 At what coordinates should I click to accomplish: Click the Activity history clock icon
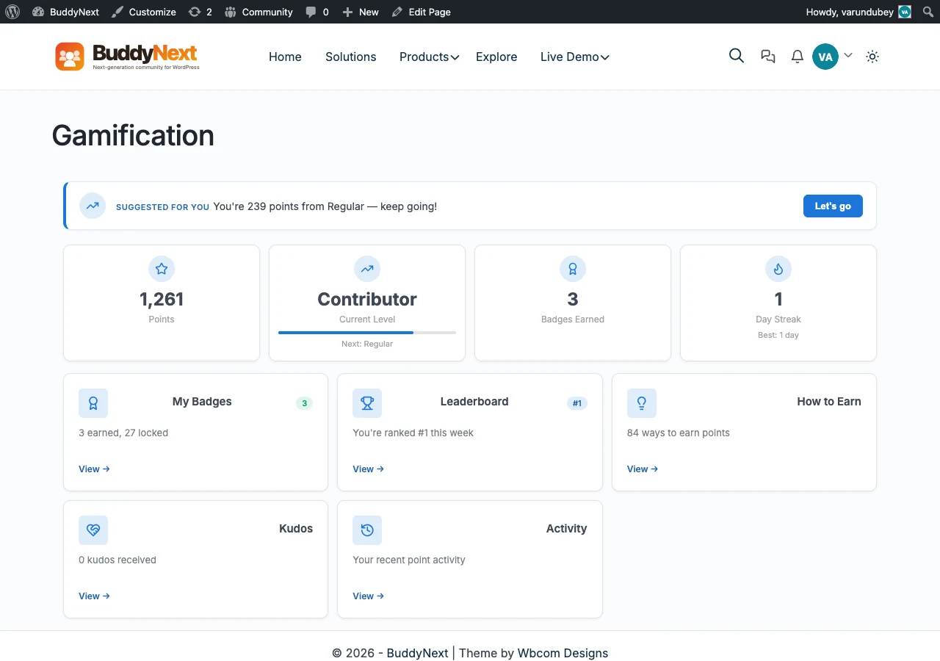click(367, 530)
